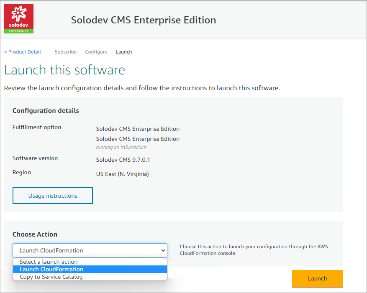The width and height of the screenshot is (367, 293).
Task: Click the Solodev CMS 9.7.0.1 version text
Action: pyautogui.click(x=123, y=160)
